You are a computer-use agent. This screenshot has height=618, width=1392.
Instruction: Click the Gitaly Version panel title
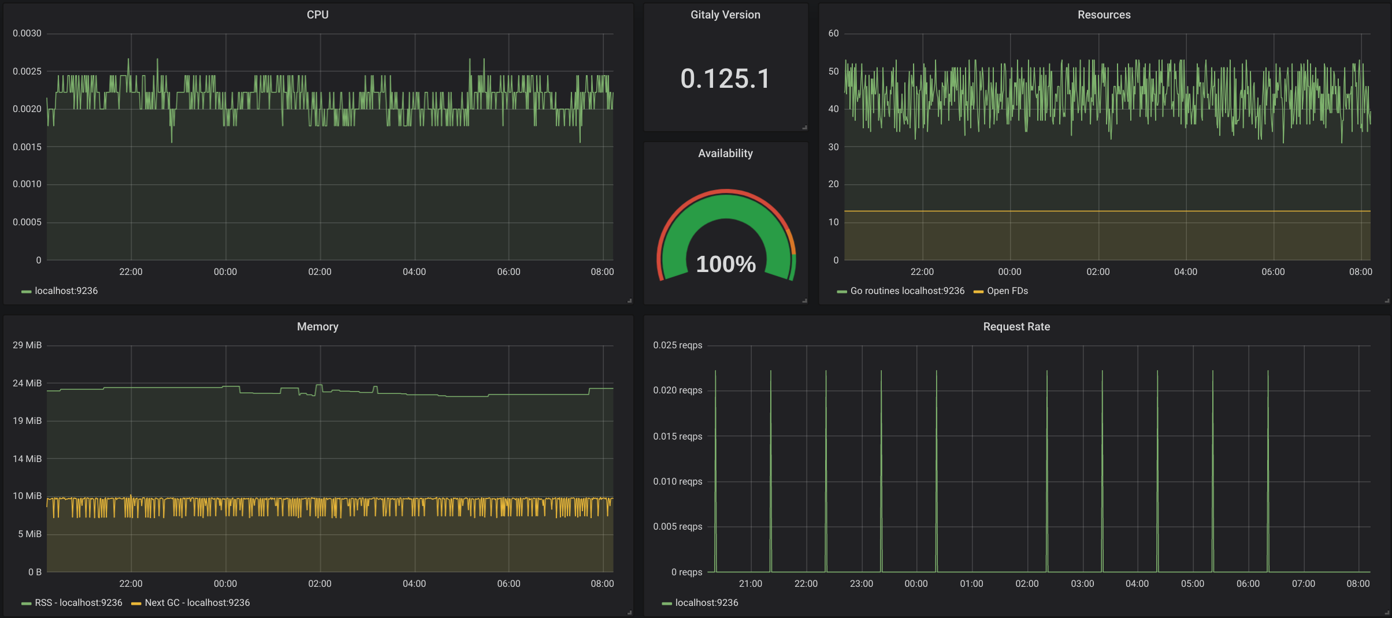pos(725,15)
